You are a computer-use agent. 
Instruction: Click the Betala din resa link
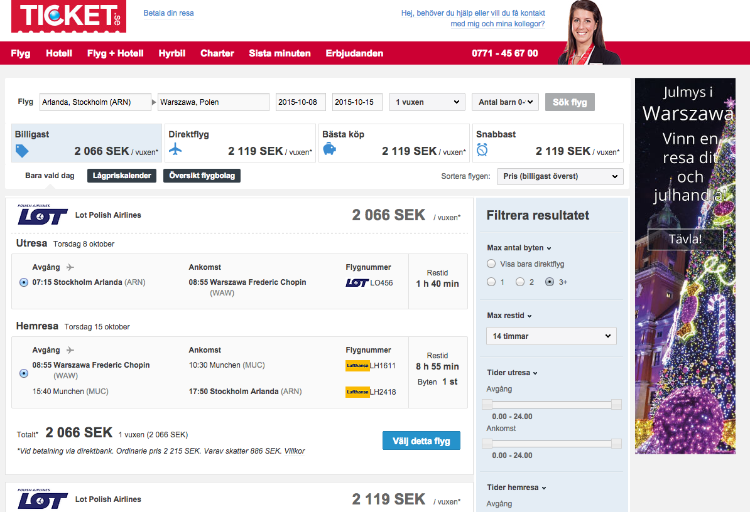(168, 13)
